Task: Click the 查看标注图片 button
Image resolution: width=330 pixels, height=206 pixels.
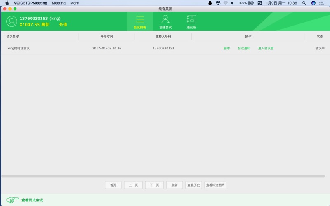Action: point(215,185)
